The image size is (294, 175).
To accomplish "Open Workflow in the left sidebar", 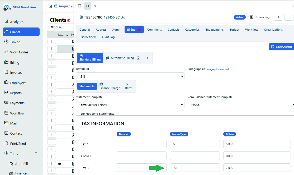I will pos(15,113).
